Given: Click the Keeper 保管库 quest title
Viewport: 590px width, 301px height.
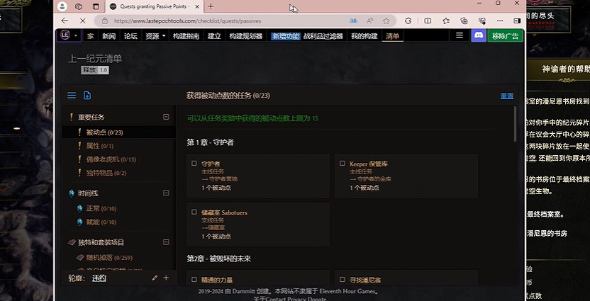Looking at the screenshot, I should pyautogui.click(x=368, y=164).
